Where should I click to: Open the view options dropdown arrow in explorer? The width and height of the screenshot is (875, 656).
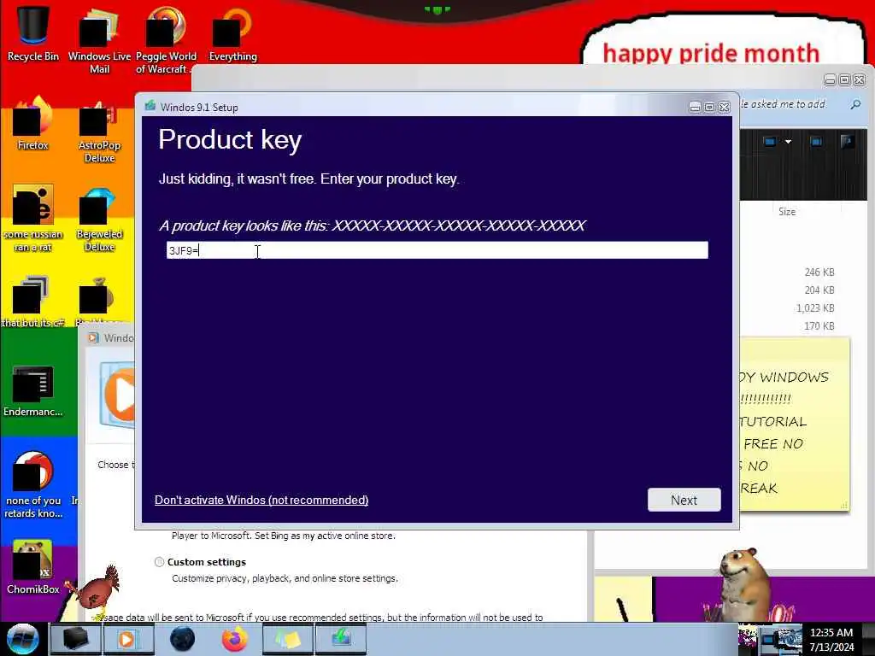(x=788, y=142)
